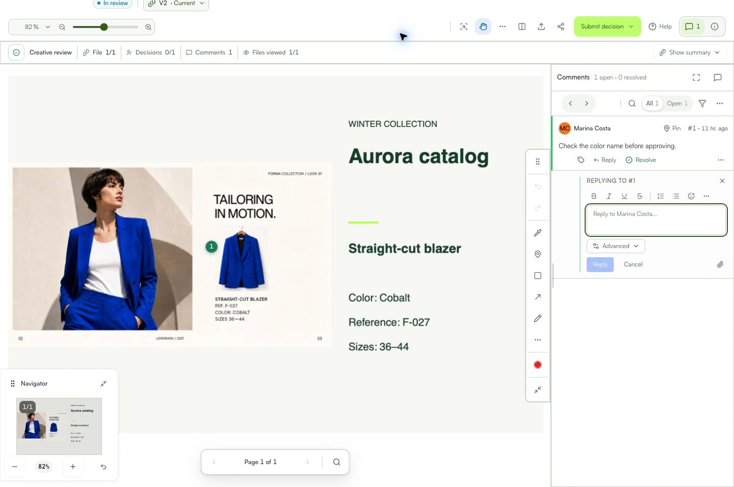Toggle the comments panel button
This screenshot has height=487, width=734.
pos(693,26)
